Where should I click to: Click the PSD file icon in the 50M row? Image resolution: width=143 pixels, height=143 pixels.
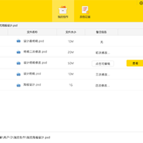[18, 63]
